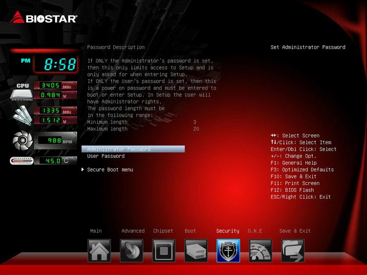Click the BIOSTAR logo

[44, 18]
